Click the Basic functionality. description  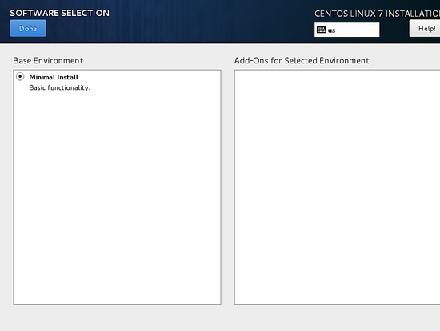pos(59,87)
